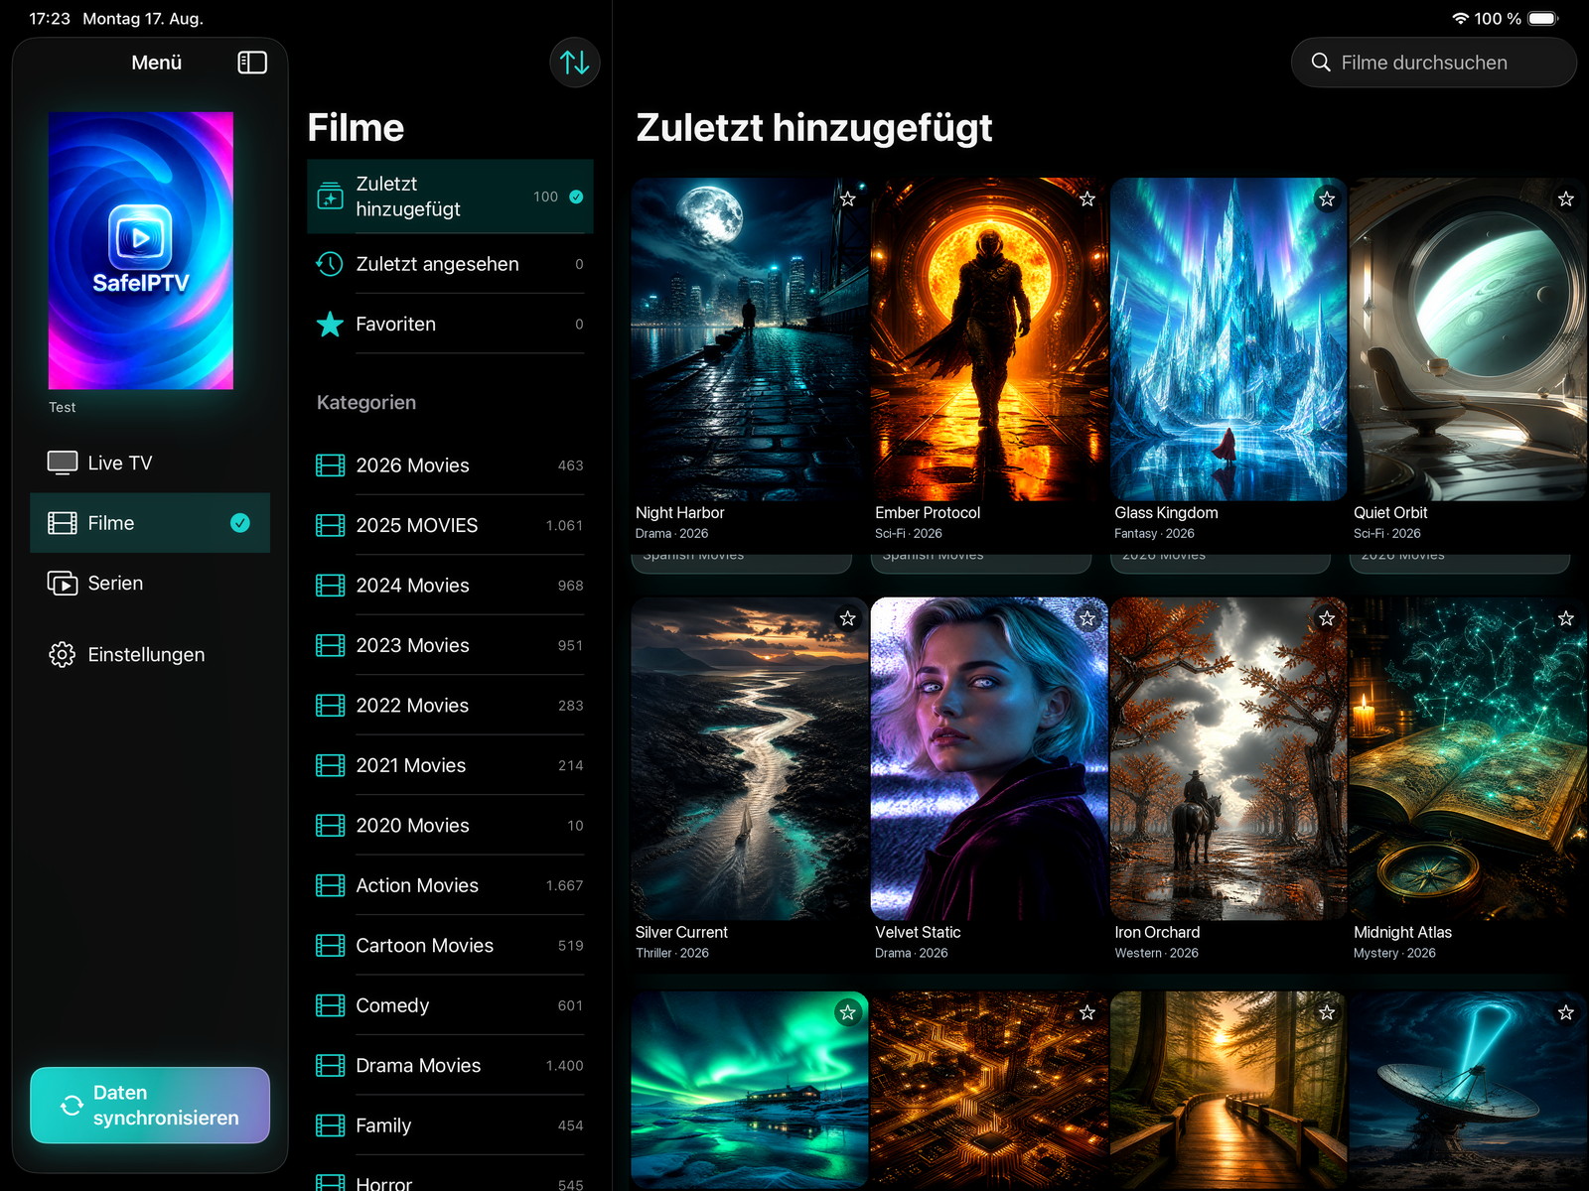Toggle favorite star on Velvet Static

tap(1087, 618)
